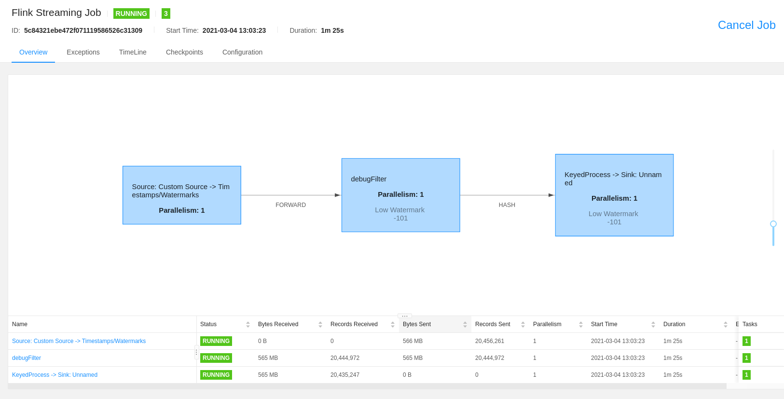
Task: Switch to the Exceptions tab
Action: (x=83, y=52)
